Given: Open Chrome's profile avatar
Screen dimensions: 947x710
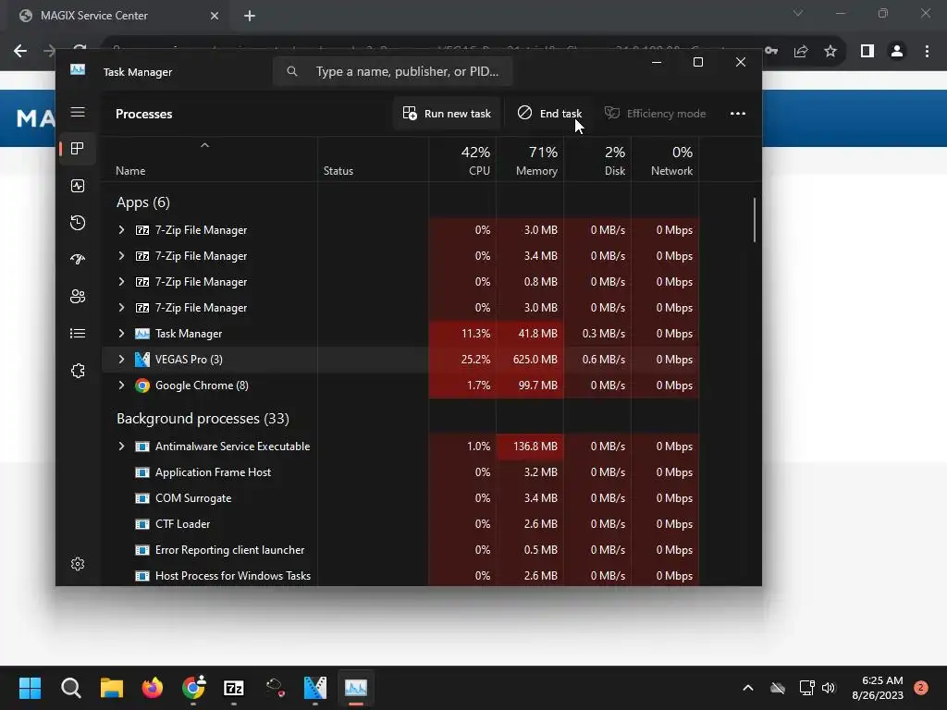Looking at the screenshot, I should pos(897,52).
